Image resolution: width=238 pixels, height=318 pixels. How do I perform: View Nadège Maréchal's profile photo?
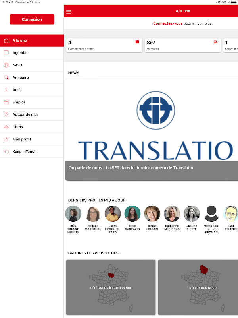point(93,213)
